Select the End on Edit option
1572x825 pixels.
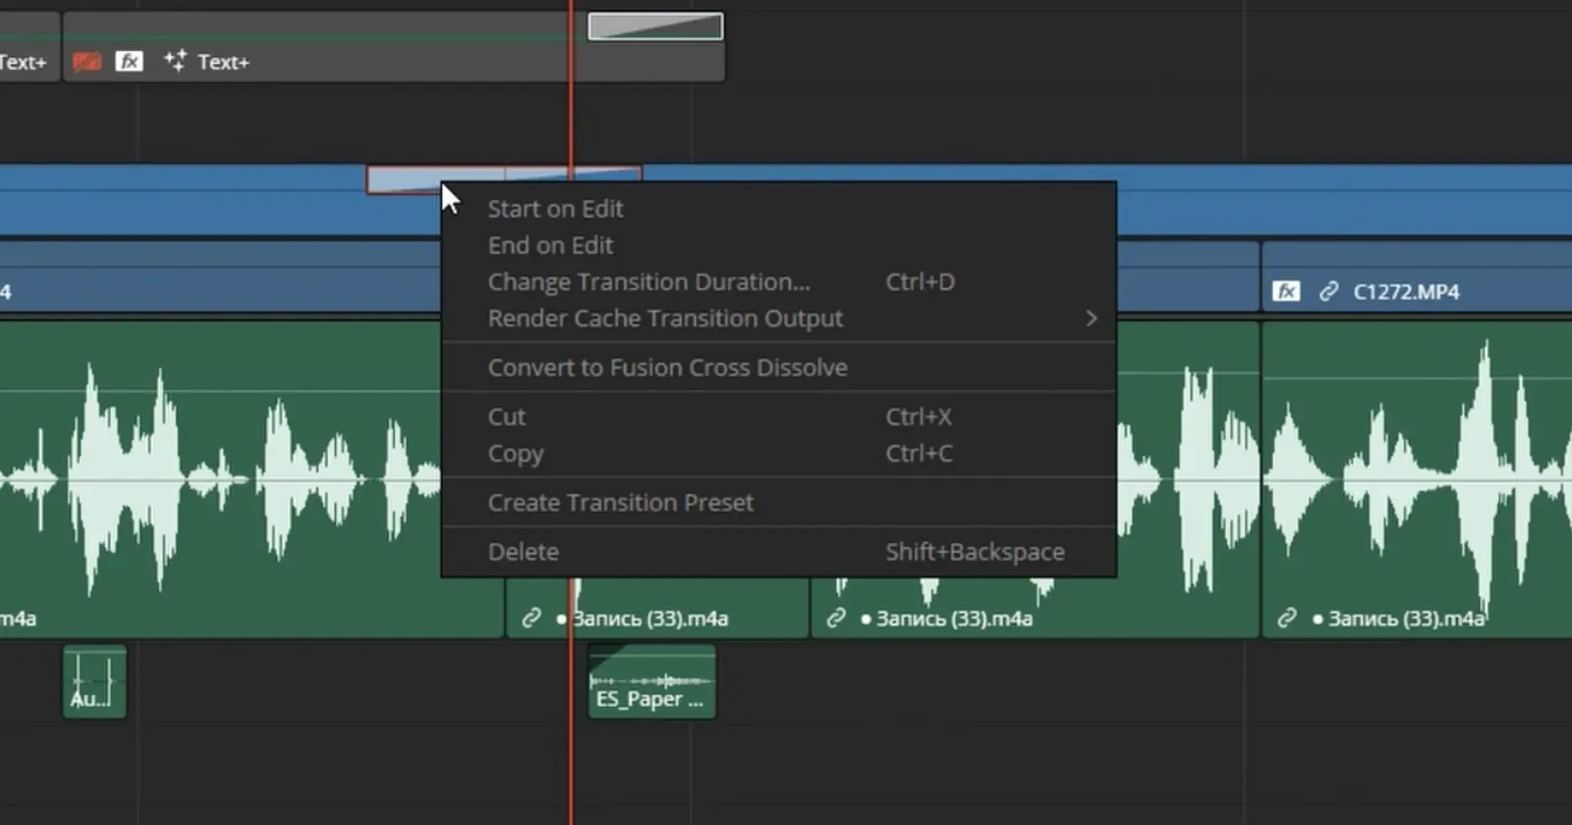778,246
